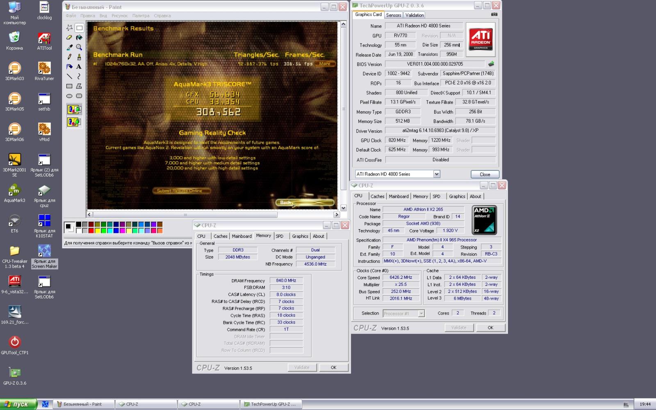The image size is (656, 410).
Task: Click the GPU-Z screenshot camera icon
Action: point(494,14)
